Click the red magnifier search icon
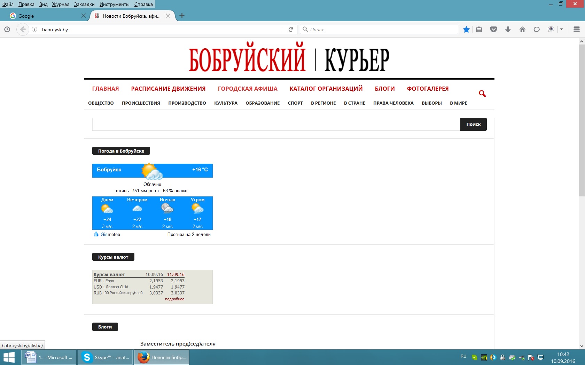The height and width of the screenshot is (365, 585). pos(482,94)
